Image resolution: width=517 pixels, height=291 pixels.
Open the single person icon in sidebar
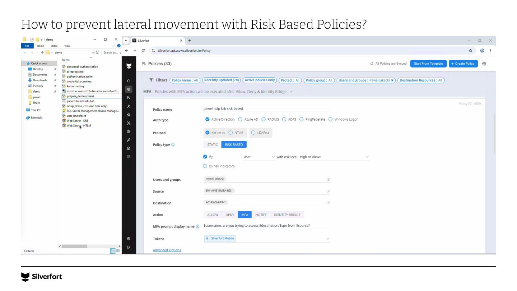tap(129, 106)
